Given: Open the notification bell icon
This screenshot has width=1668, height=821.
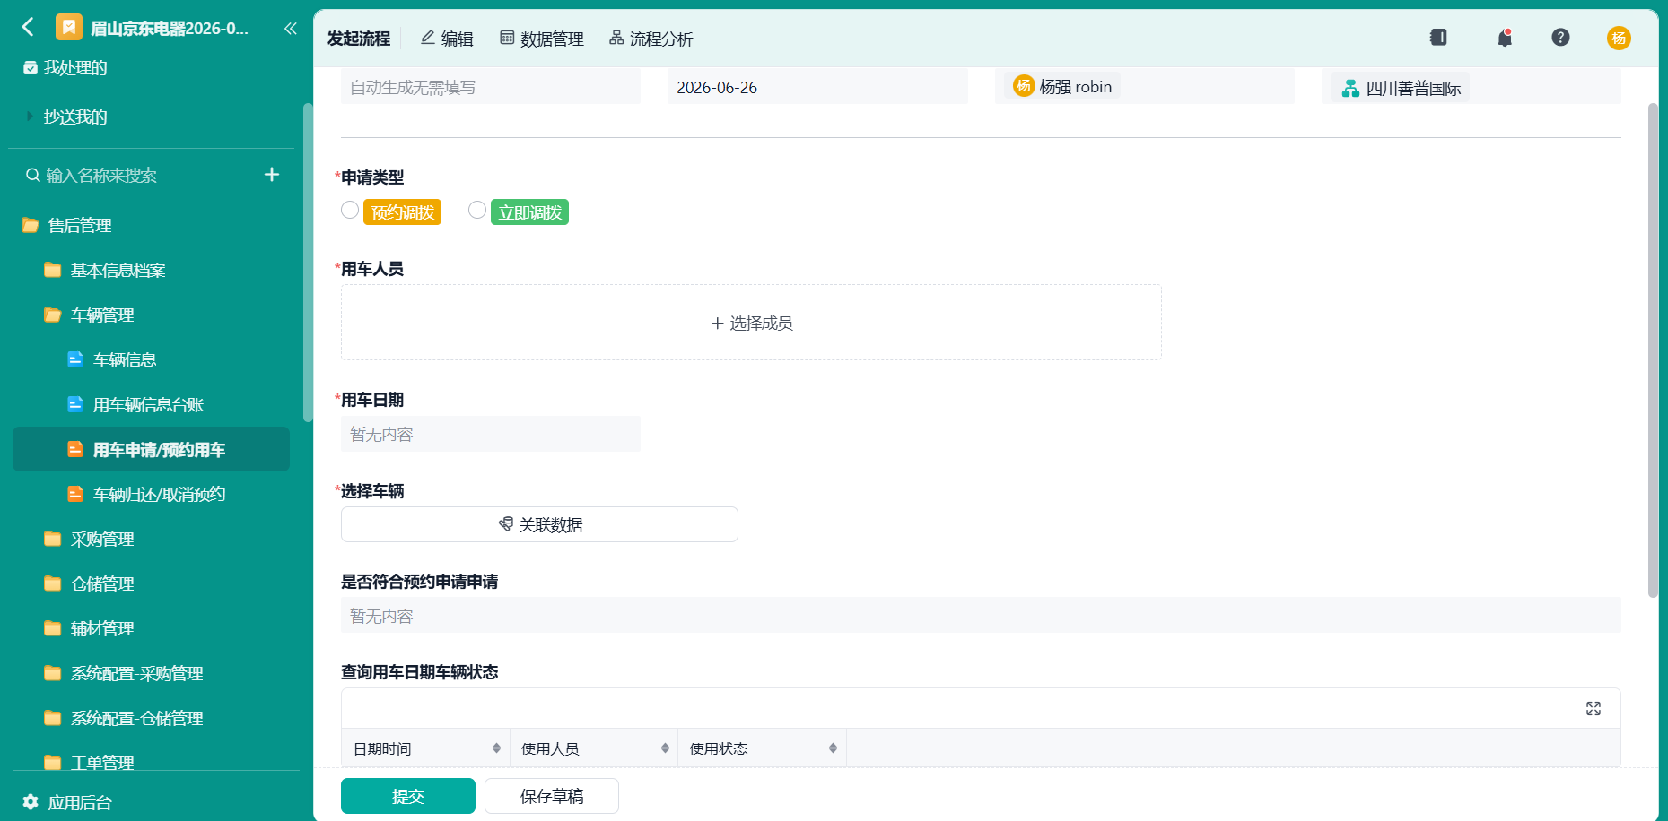Looking at the screenshot, I should pos(1505,38).
